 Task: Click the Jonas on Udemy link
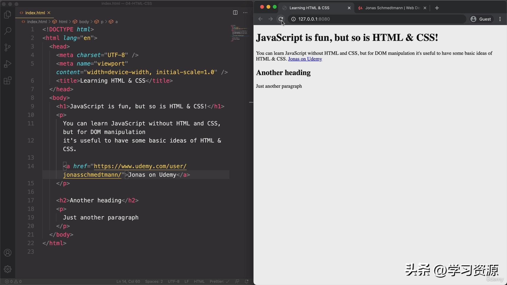(305, 59)
